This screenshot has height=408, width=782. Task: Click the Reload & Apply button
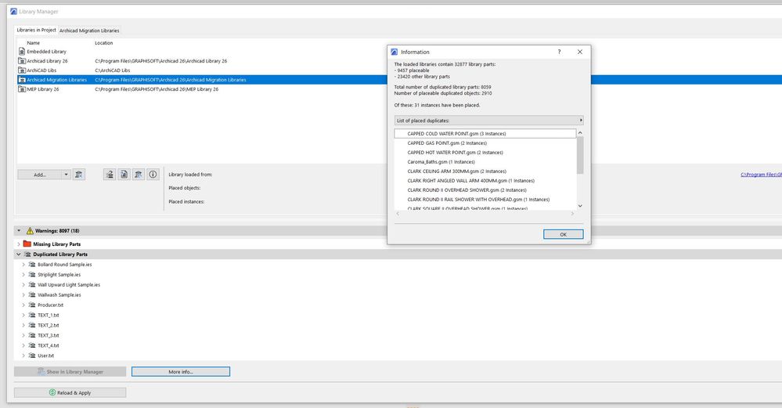pos(70,392)
